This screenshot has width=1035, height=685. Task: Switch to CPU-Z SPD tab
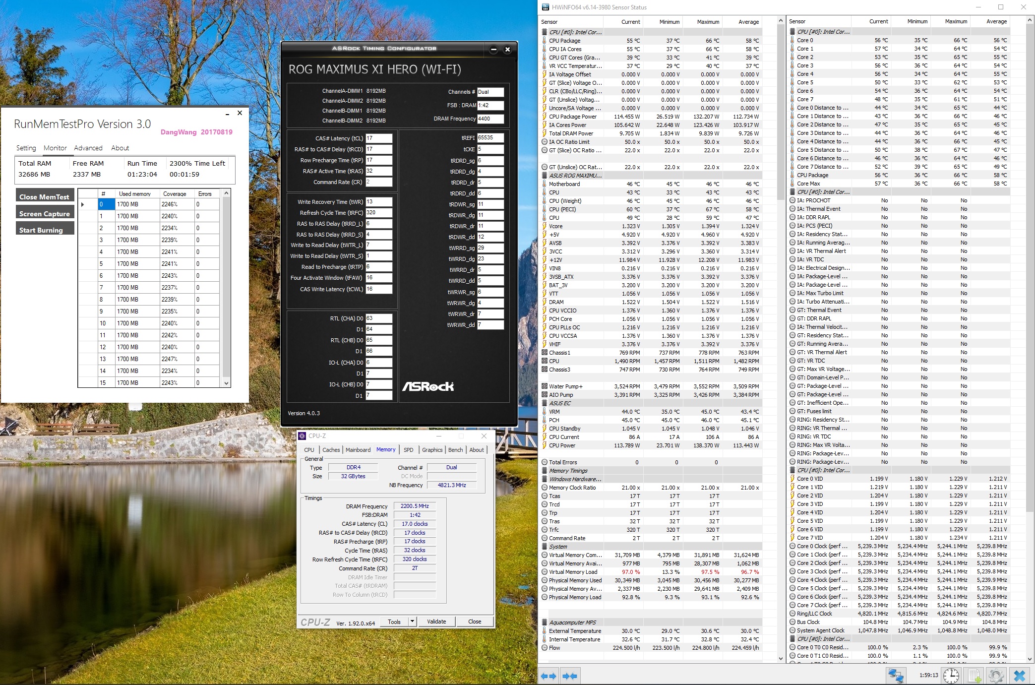(408, 450)
